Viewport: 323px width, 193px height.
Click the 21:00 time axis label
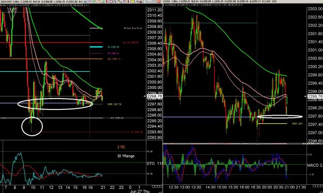289,187
